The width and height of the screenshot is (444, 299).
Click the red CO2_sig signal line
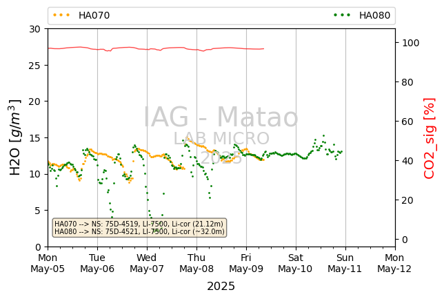click(156, 48)
